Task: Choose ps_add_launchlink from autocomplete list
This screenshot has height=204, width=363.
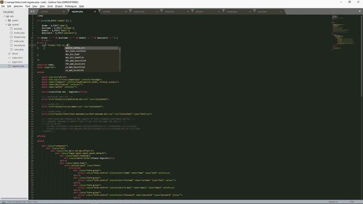Action: point(91,67)
